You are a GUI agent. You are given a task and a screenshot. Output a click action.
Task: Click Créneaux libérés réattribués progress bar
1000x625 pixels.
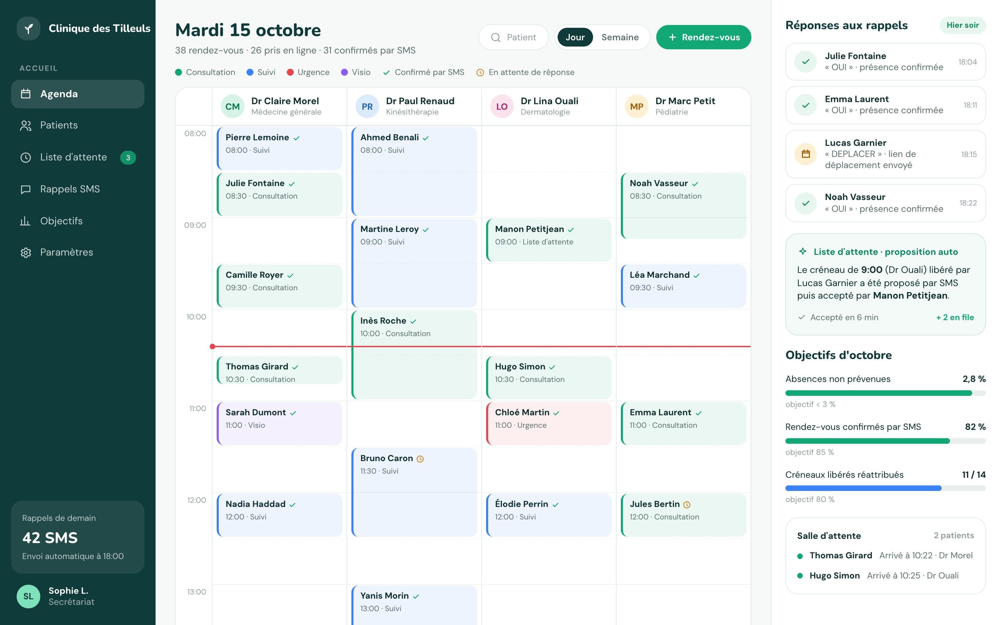[885, 489]
